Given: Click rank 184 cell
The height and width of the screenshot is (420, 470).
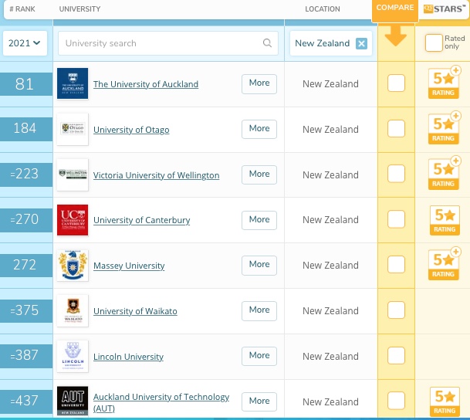Looking at the screenshot, I should point(26,129).
